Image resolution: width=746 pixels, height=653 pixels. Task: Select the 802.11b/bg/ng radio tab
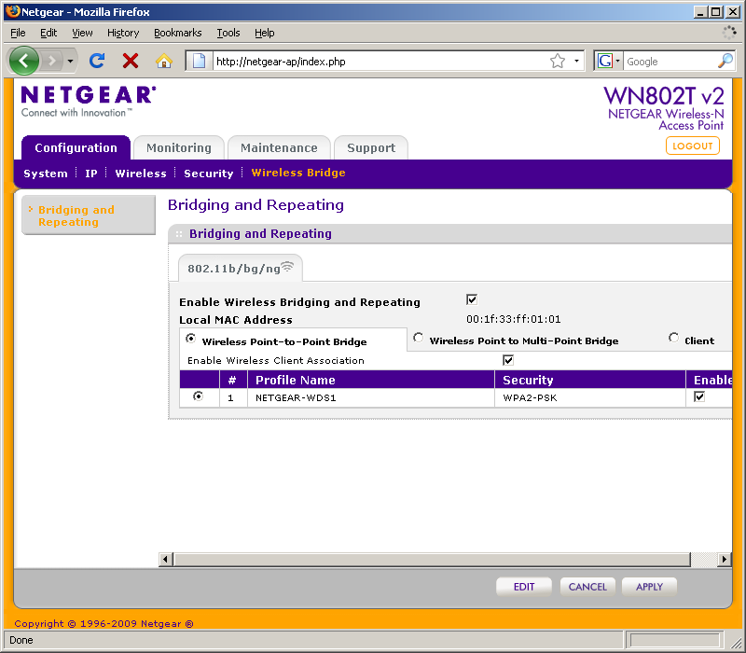(241, 269)
